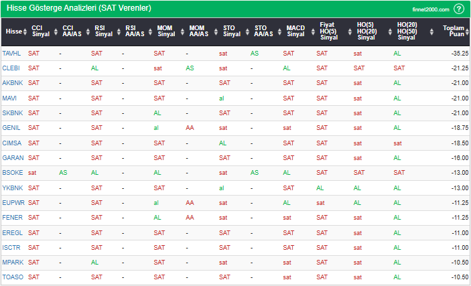Image resolution: width=471 pixels, height=286 pixels.
Task: Select the AKBNK ticker
Action: click(x=12, y=83)
